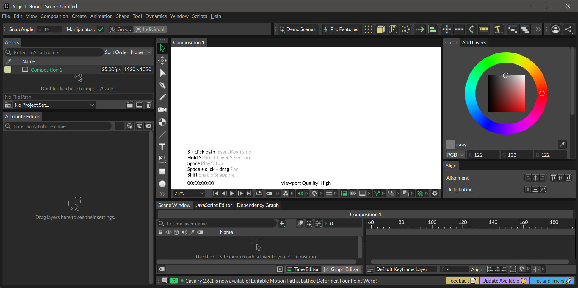Select the Pencil tool
This screenshot has height=288, width=578.
162,97
